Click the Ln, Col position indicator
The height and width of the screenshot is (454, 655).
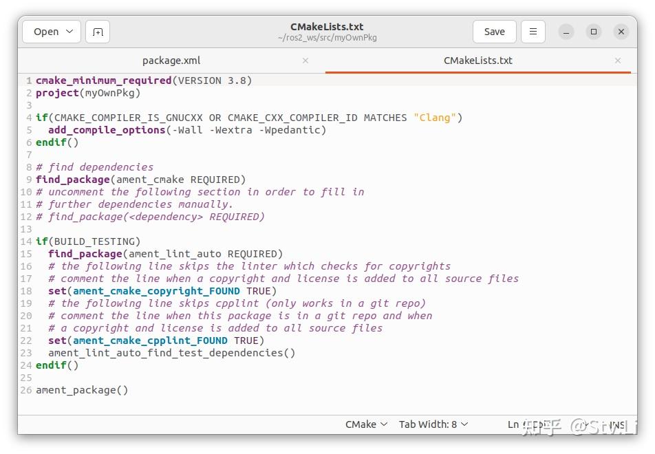pos(530,425)
